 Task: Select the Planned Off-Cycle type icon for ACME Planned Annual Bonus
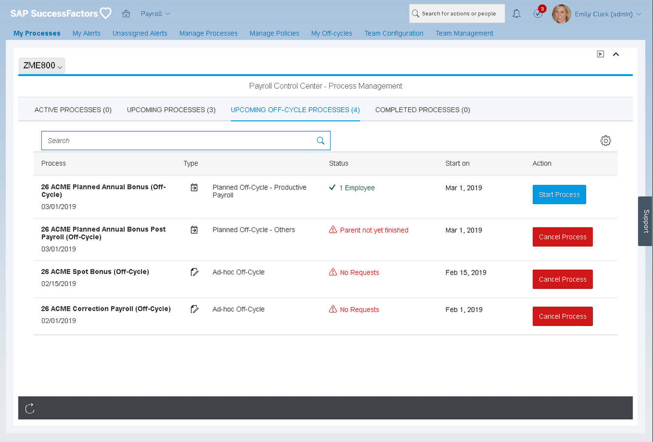[194, 187]
